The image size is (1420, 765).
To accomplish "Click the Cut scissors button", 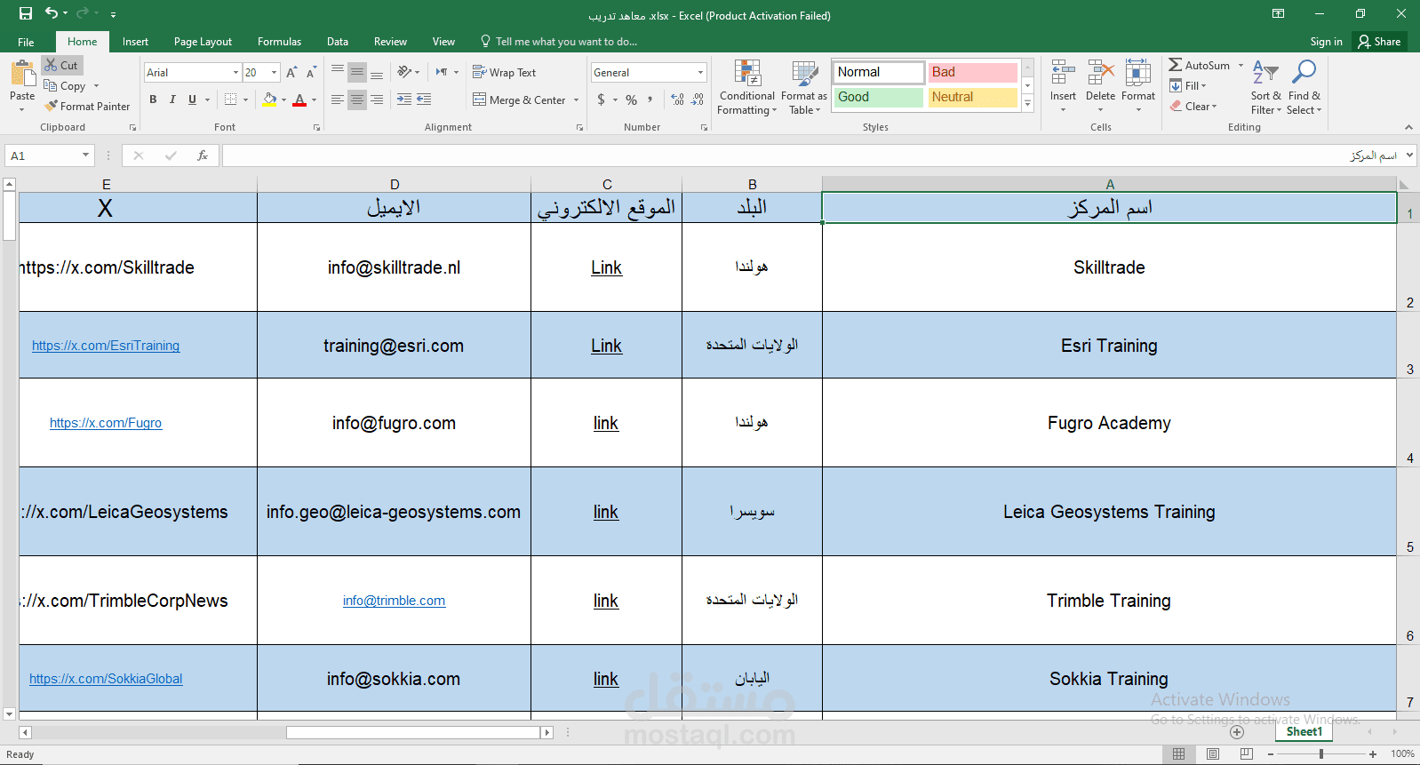I will point(61,65).
